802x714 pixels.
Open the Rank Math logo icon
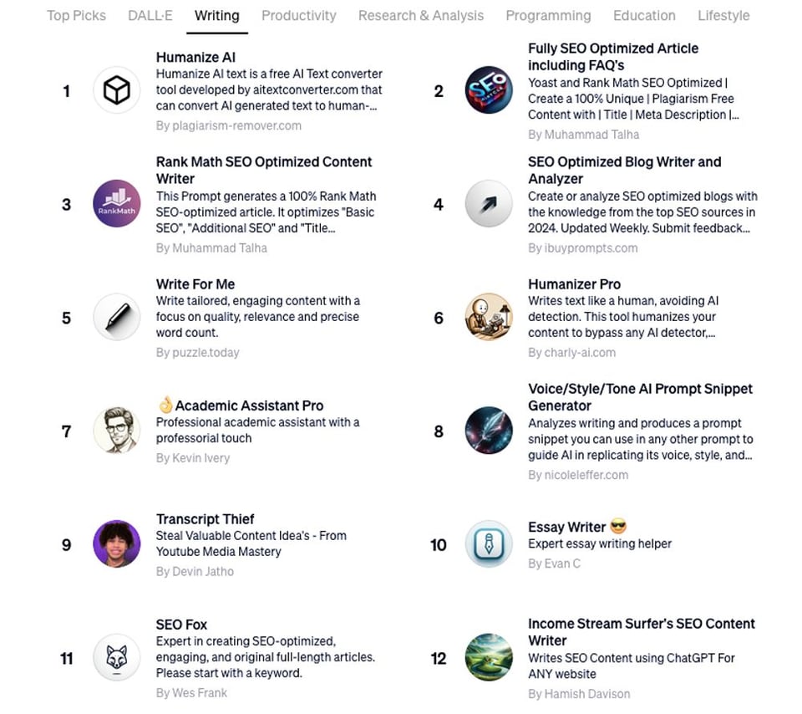click(116, 204)
